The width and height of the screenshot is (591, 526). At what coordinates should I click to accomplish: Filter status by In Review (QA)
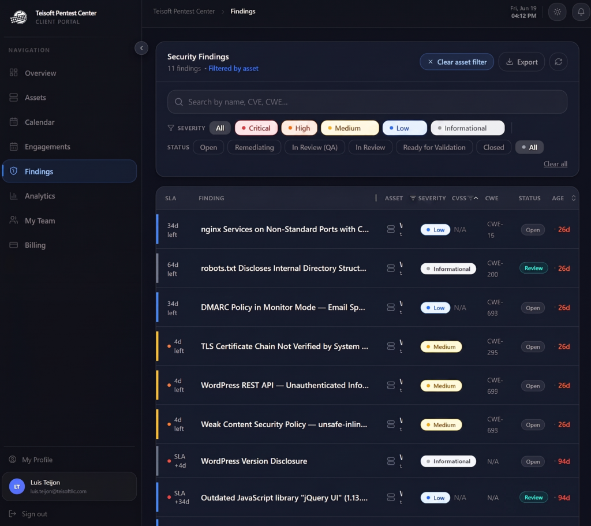pyautogui.click(x=315, y=147)
